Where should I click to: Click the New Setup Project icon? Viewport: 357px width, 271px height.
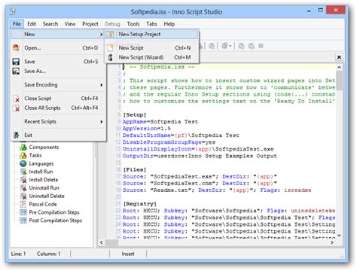111,35
